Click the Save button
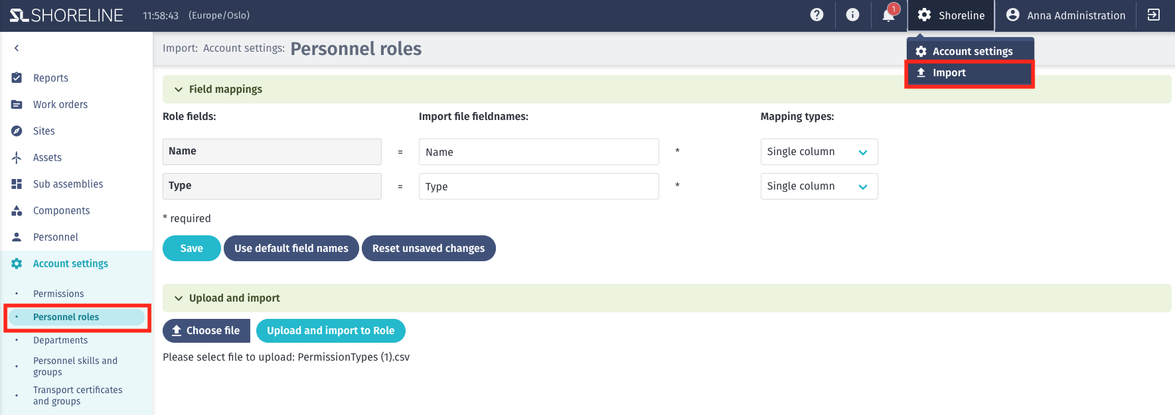 [191, 248]
